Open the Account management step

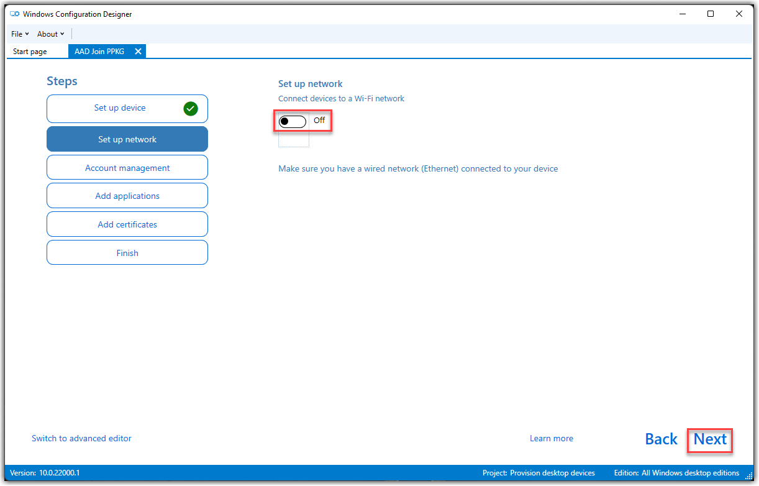click(127, 168)
